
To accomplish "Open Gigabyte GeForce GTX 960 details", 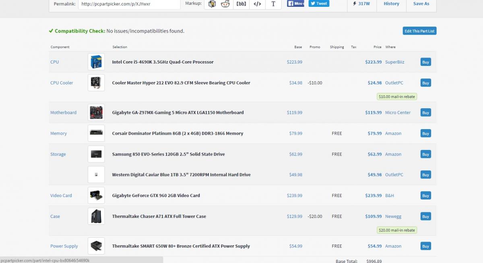I will click(156, 195).
